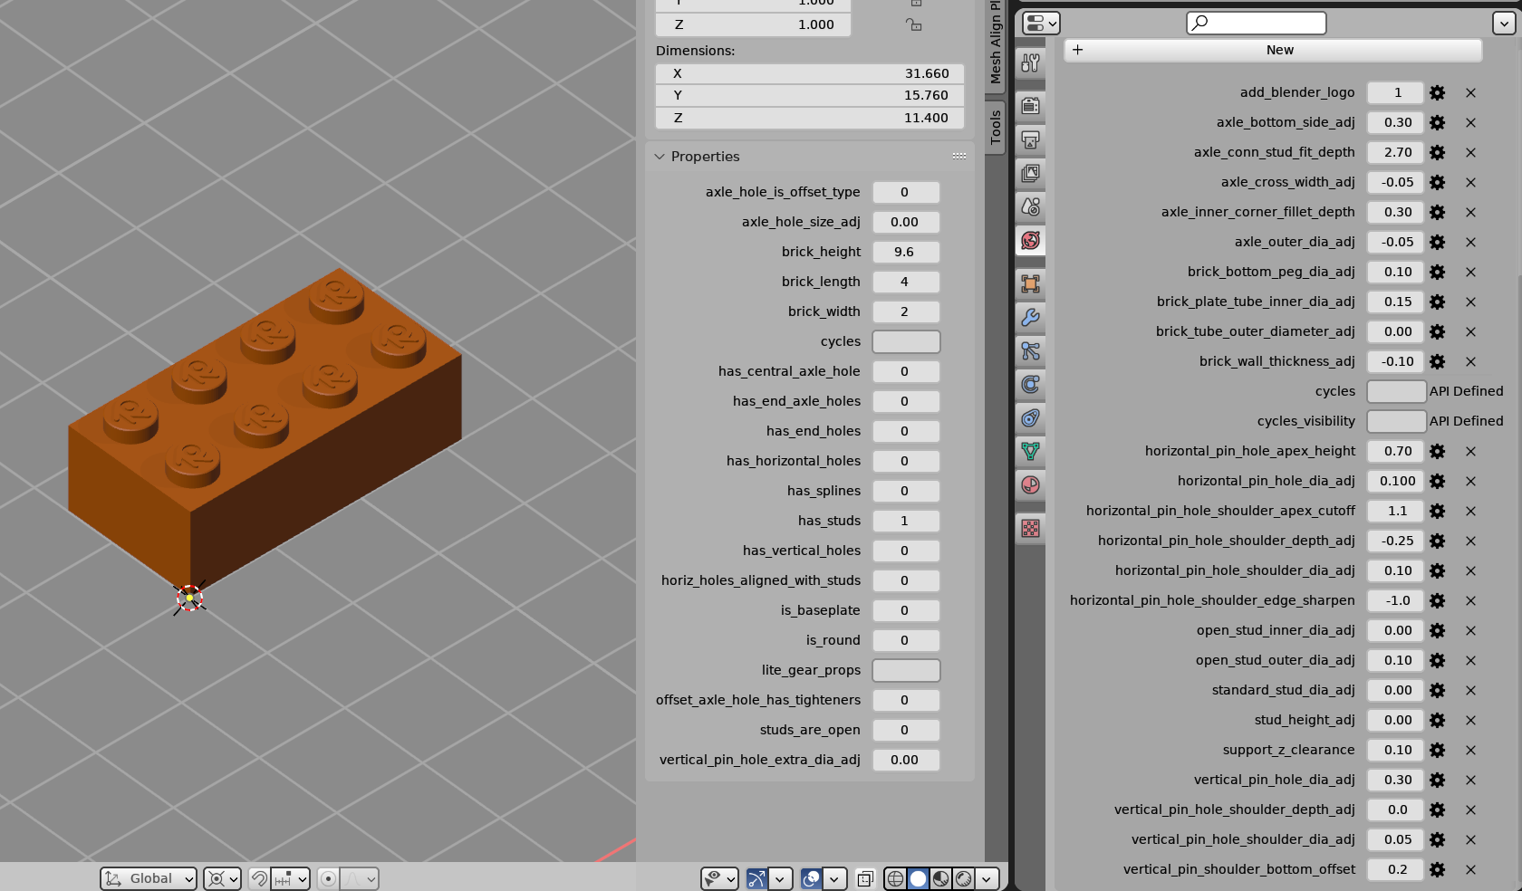Toggle the Z scale lock
Viewport: 1522px width, 891px height.
click(x=914, y=24)
